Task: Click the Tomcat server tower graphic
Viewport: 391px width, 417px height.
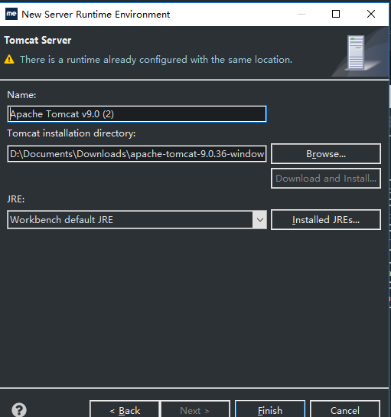Action: coord(356,53)
